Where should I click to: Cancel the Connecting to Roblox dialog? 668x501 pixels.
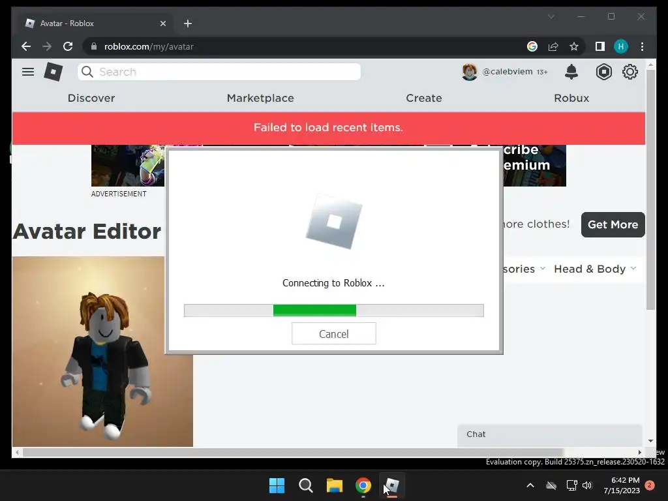[x=333, y=333]
